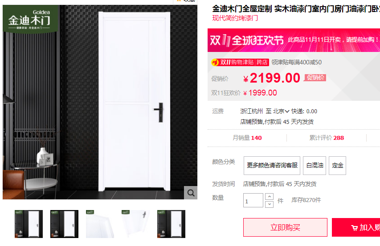Open the 累计评价 288 reviews tab
Screen dimensions: 380x246
[327, 138]
